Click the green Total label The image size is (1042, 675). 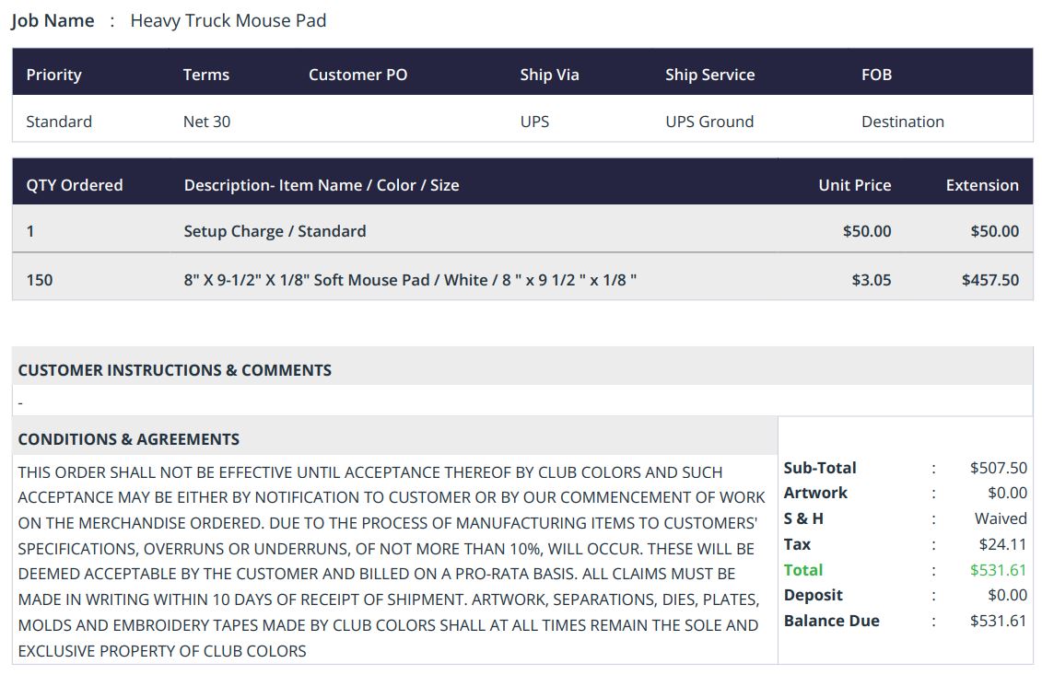click(x=803, y=570)
